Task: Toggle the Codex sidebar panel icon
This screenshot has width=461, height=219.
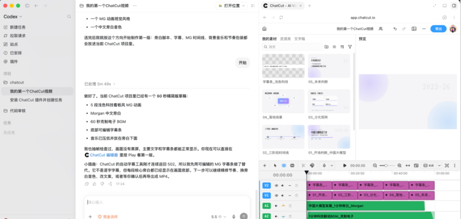Action: point(27,6)
